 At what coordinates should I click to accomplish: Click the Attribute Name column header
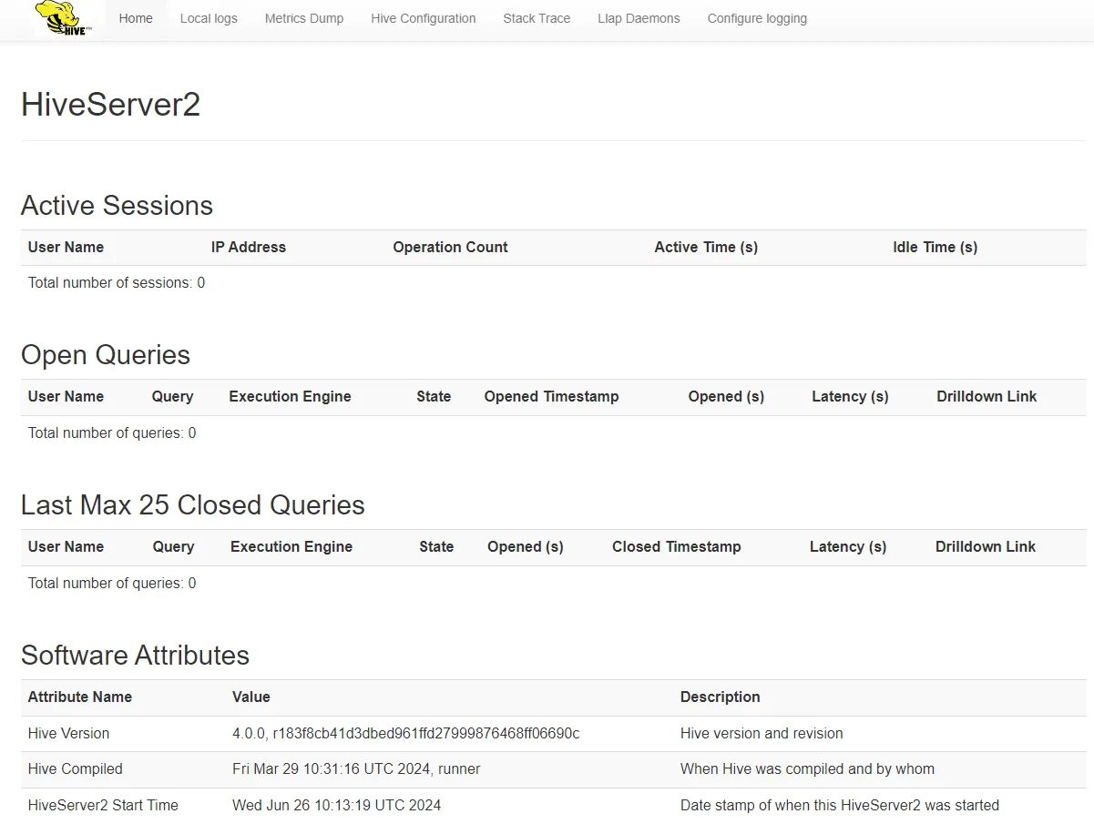click(80, 697)
